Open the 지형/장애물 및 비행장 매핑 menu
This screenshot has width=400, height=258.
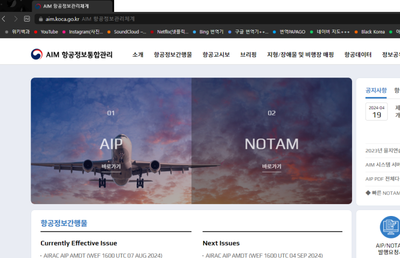click(x=300, y=54)
